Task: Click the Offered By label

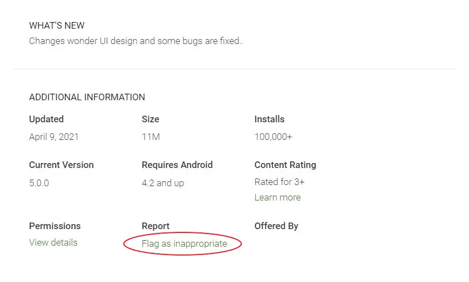Action: click(276, 226)
